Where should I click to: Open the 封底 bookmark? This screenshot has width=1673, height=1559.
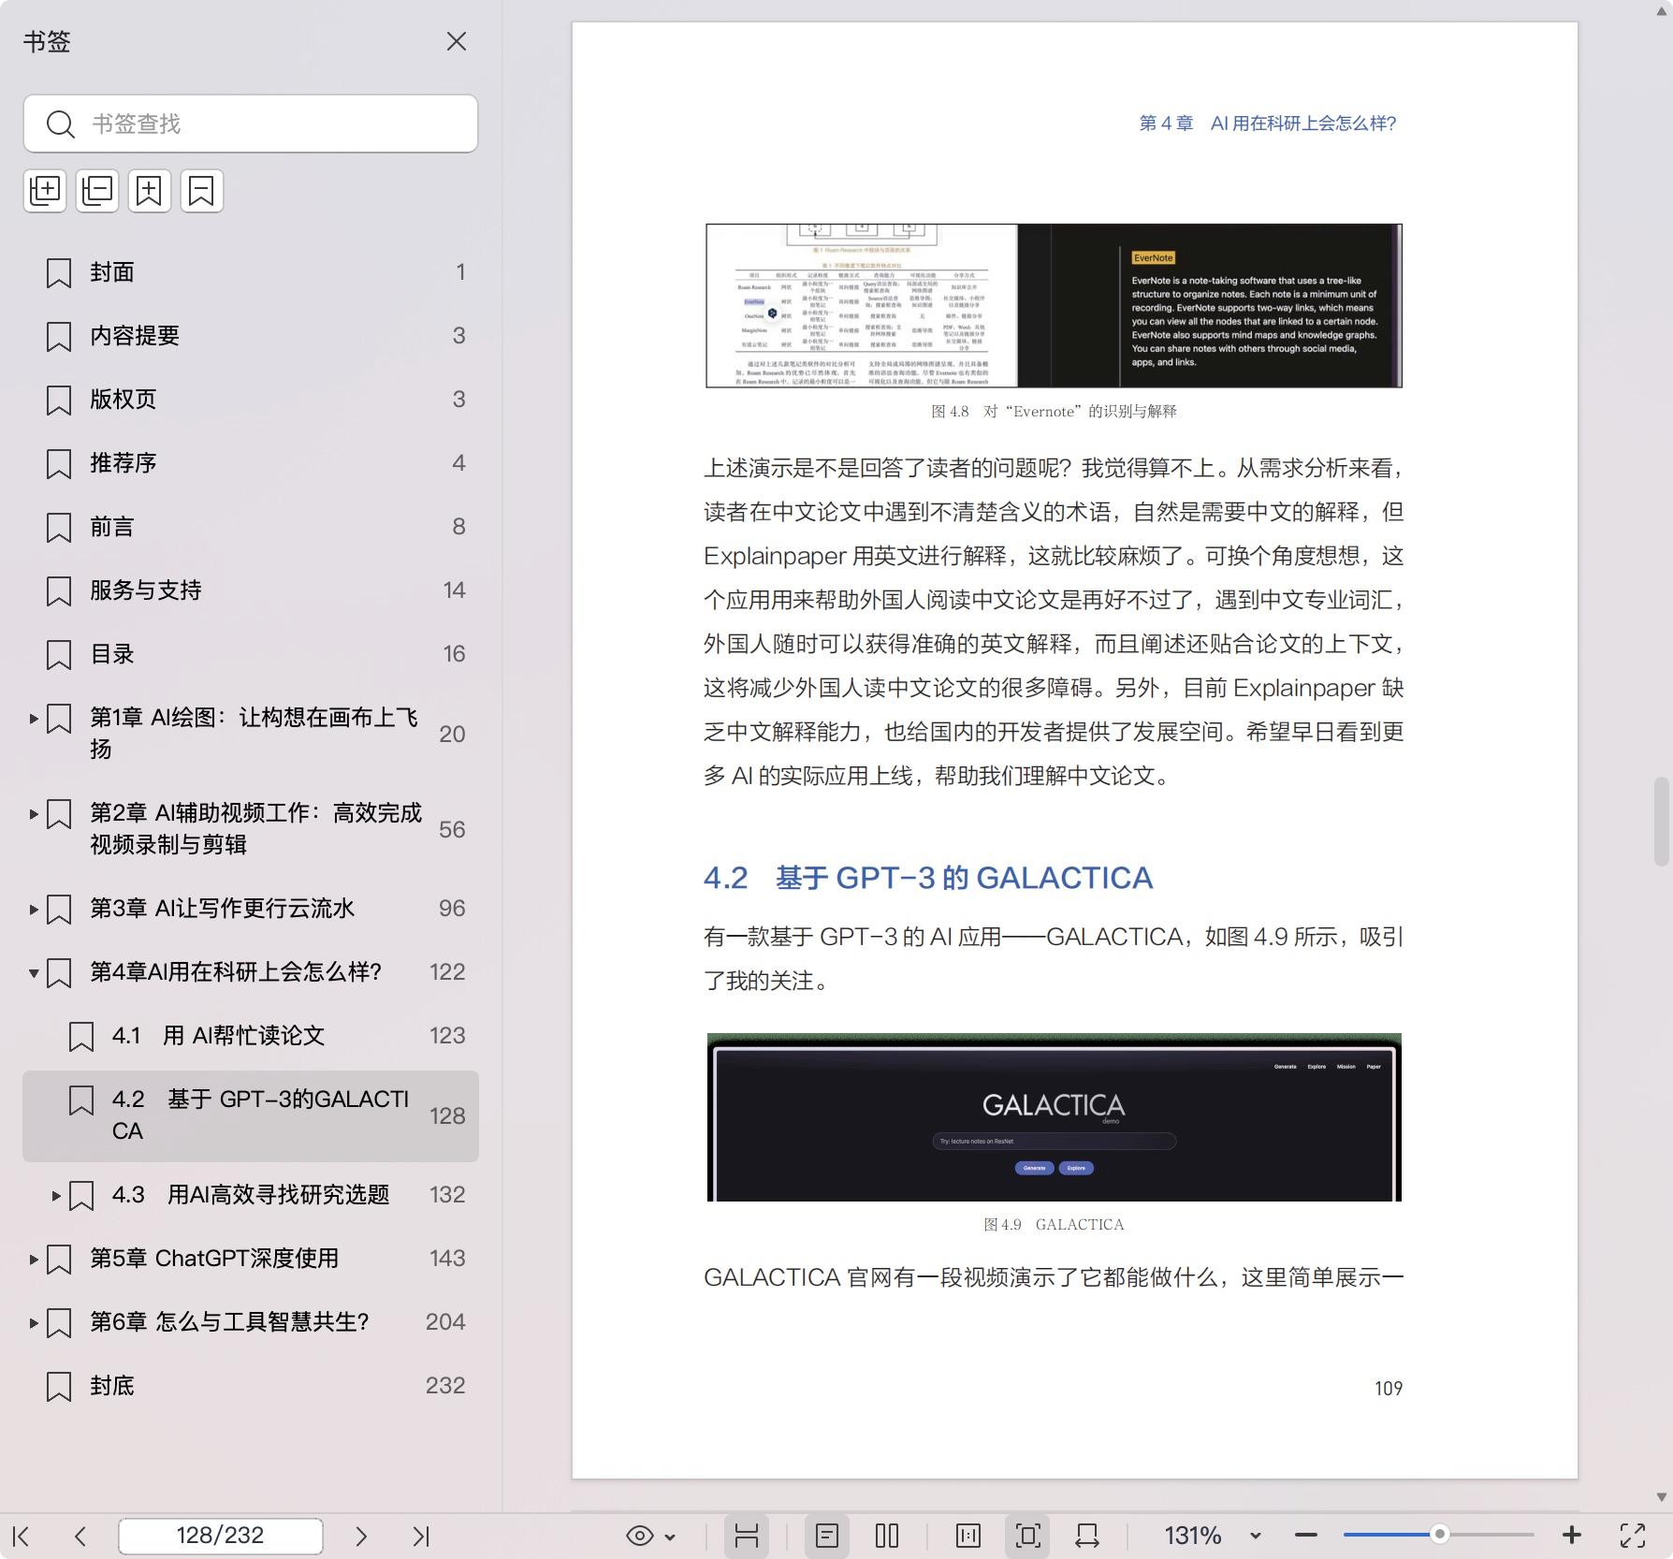[x=251, y=1386]
